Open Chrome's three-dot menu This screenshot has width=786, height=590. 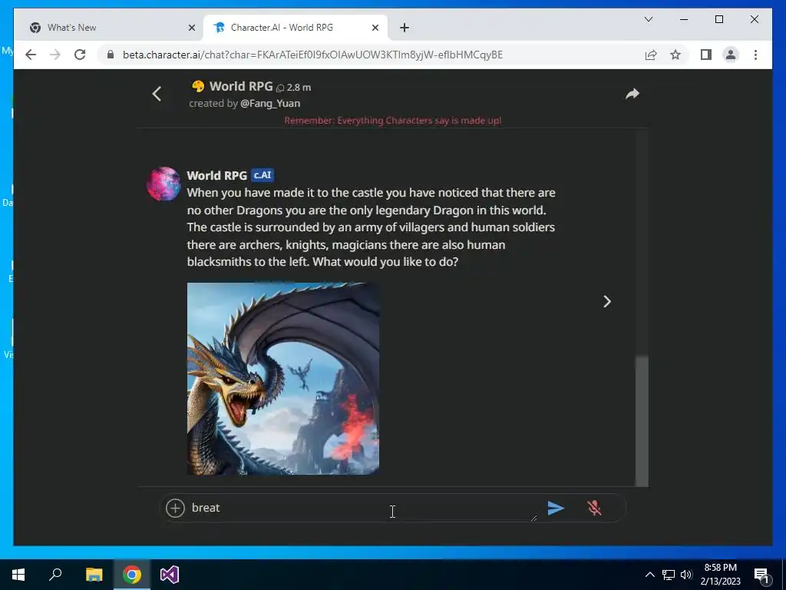point(755,55)
